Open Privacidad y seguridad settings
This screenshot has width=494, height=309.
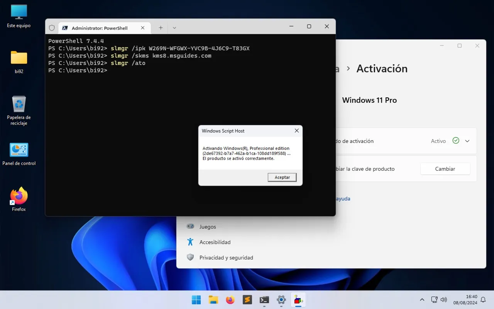[x=226, y=258]
